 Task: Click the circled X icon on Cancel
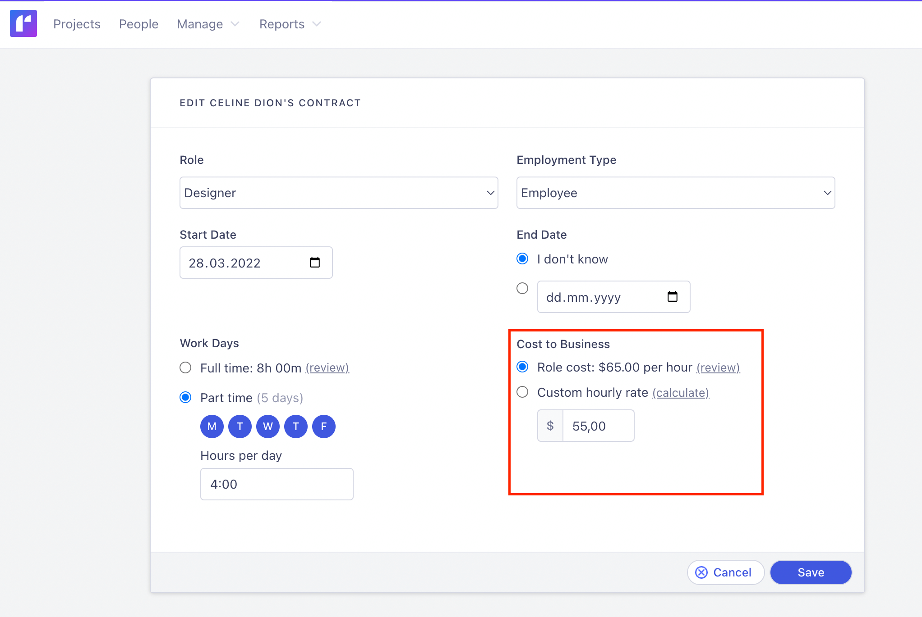click(x=701, y=572)
